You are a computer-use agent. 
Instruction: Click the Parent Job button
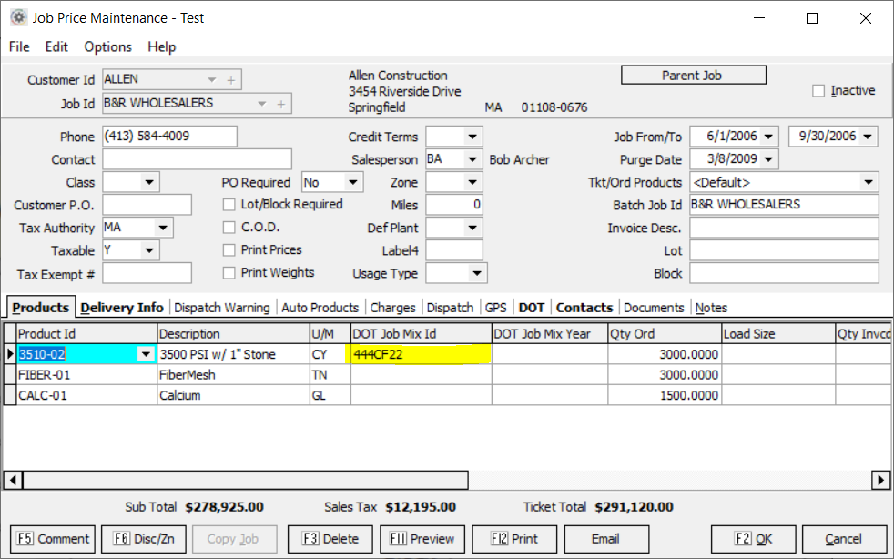pyautogui.click(x=693, y=76)
